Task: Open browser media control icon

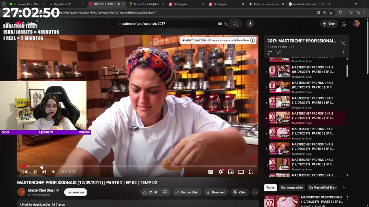Action: [351, 13]
